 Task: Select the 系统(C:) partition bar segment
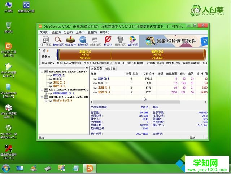pyautogui.click(x=85, y=54)
